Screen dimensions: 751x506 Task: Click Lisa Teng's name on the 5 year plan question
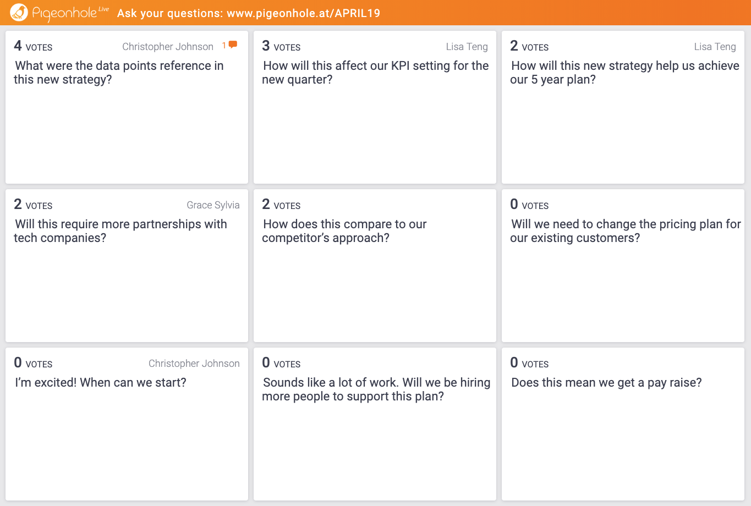click(715, 47)
